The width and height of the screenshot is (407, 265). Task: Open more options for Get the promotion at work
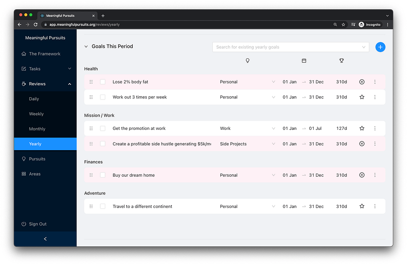pyautogui.click(x=375, y=129)
